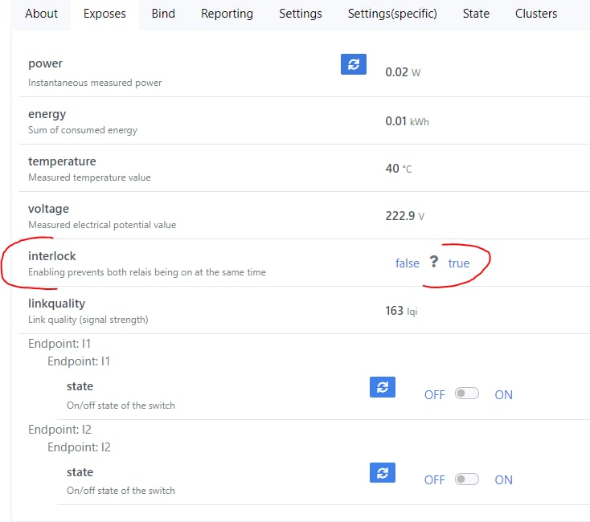Click the 222.9 V voltage value
The width and height of the screenshot is (590, 522).
(x=404, y=216)
